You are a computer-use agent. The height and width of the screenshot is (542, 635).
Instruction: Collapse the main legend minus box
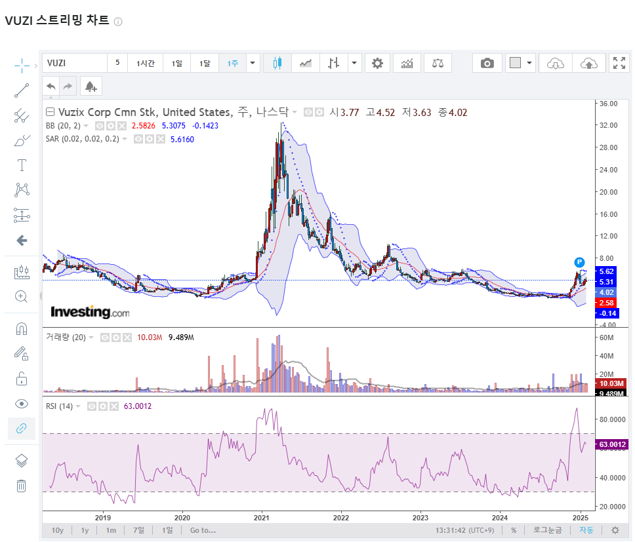(51, 112)
